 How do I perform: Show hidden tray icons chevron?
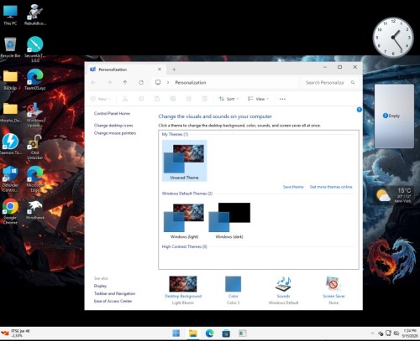[x=372, y=333]
